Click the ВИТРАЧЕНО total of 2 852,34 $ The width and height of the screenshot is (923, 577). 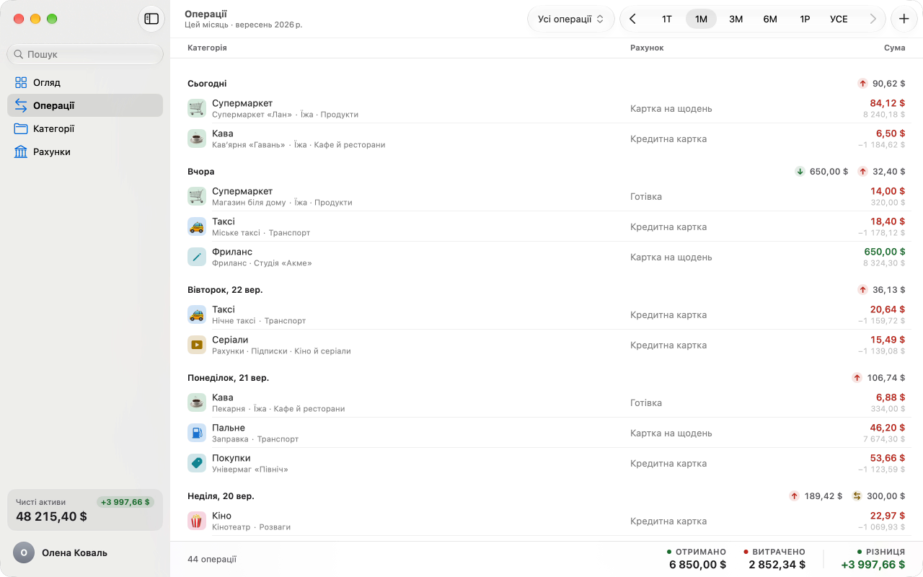click(x=777, y=565)
